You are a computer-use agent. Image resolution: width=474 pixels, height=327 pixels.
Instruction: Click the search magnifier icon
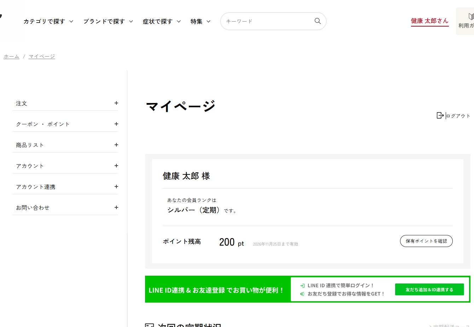(x=317, y=21)
